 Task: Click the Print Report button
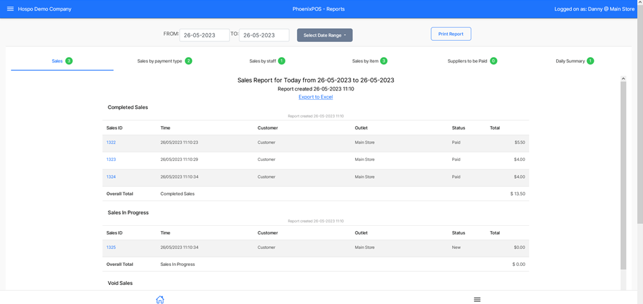tap(450, 34)
